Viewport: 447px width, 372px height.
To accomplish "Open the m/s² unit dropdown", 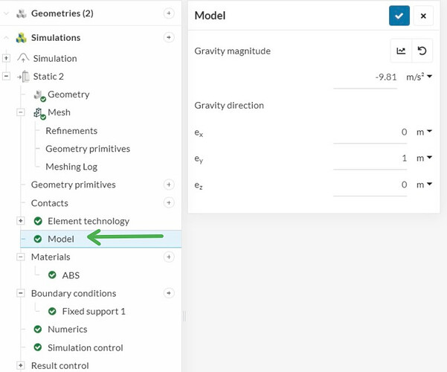I will (419, 77).
